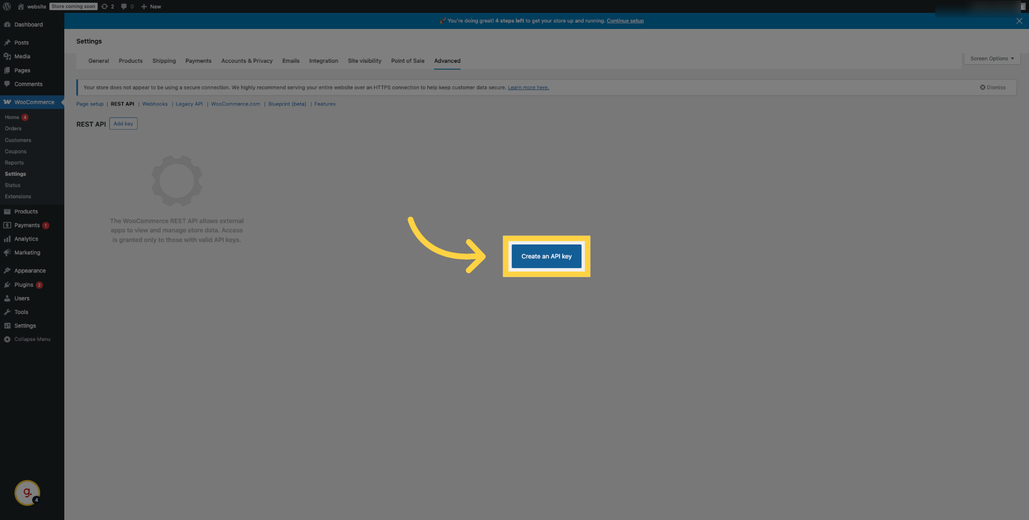1029x520 pixels.
Task: Switch to the Emails settings tab
Action: (x=290, y=61)
